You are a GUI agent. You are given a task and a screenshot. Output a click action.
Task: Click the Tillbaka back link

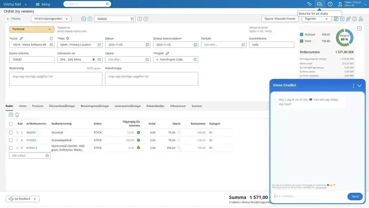coord(14,19)
